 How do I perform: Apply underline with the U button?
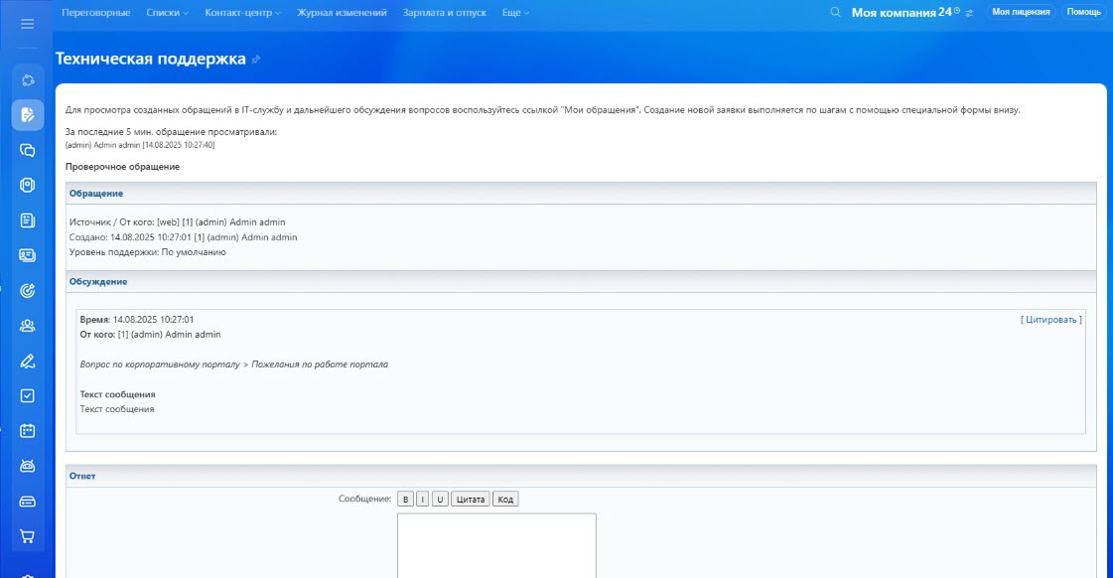(x=440, y=500)
